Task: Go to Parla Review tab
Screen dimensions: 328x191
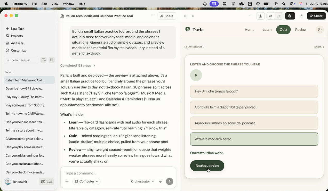Action: 301,30
